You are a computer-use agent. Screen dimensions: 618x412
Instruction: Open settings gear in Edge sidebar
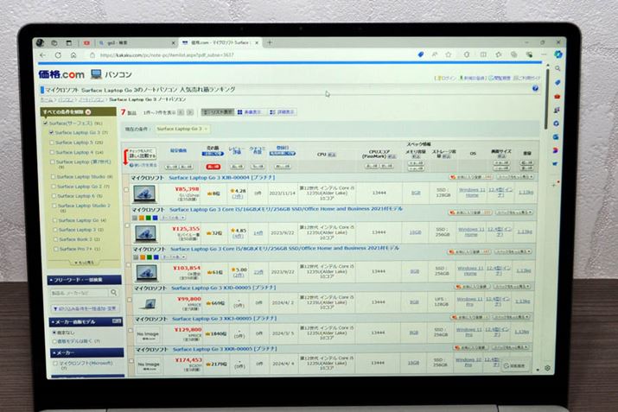547,368
